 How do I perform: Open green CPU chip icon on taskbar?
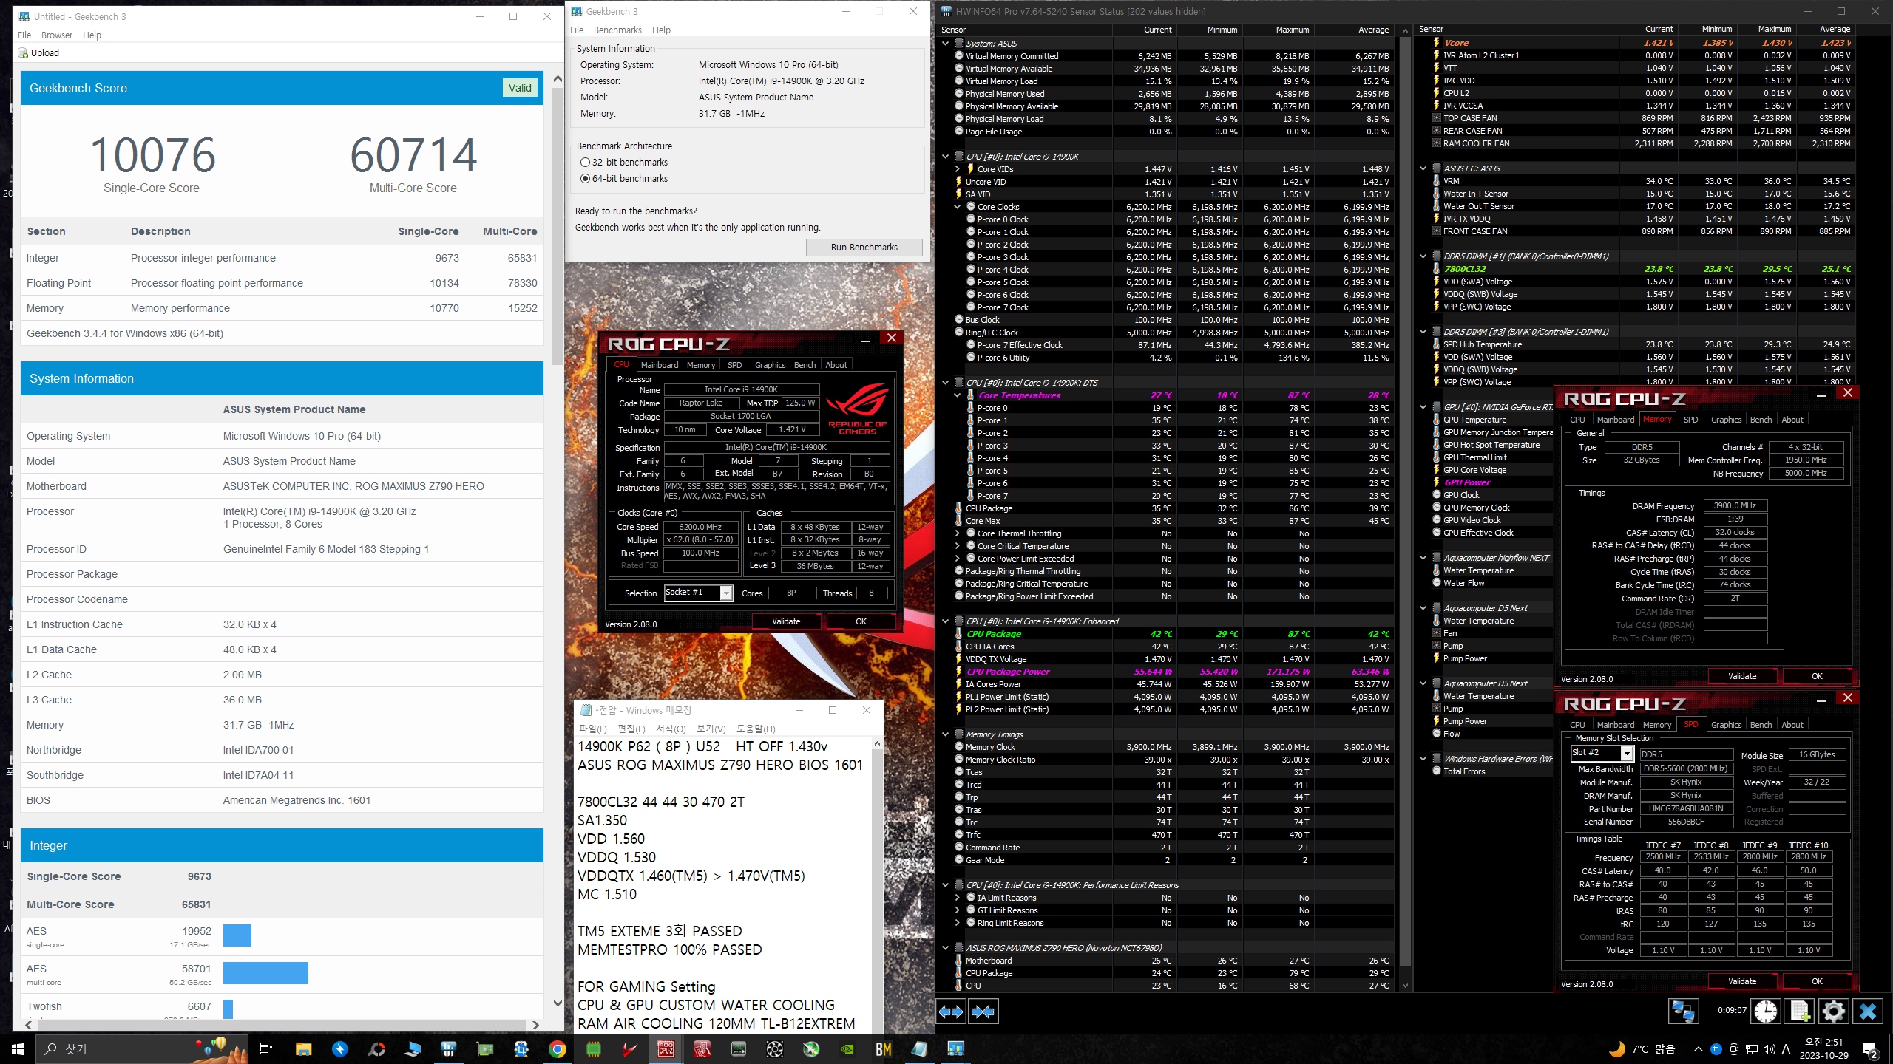(594, 1049)
